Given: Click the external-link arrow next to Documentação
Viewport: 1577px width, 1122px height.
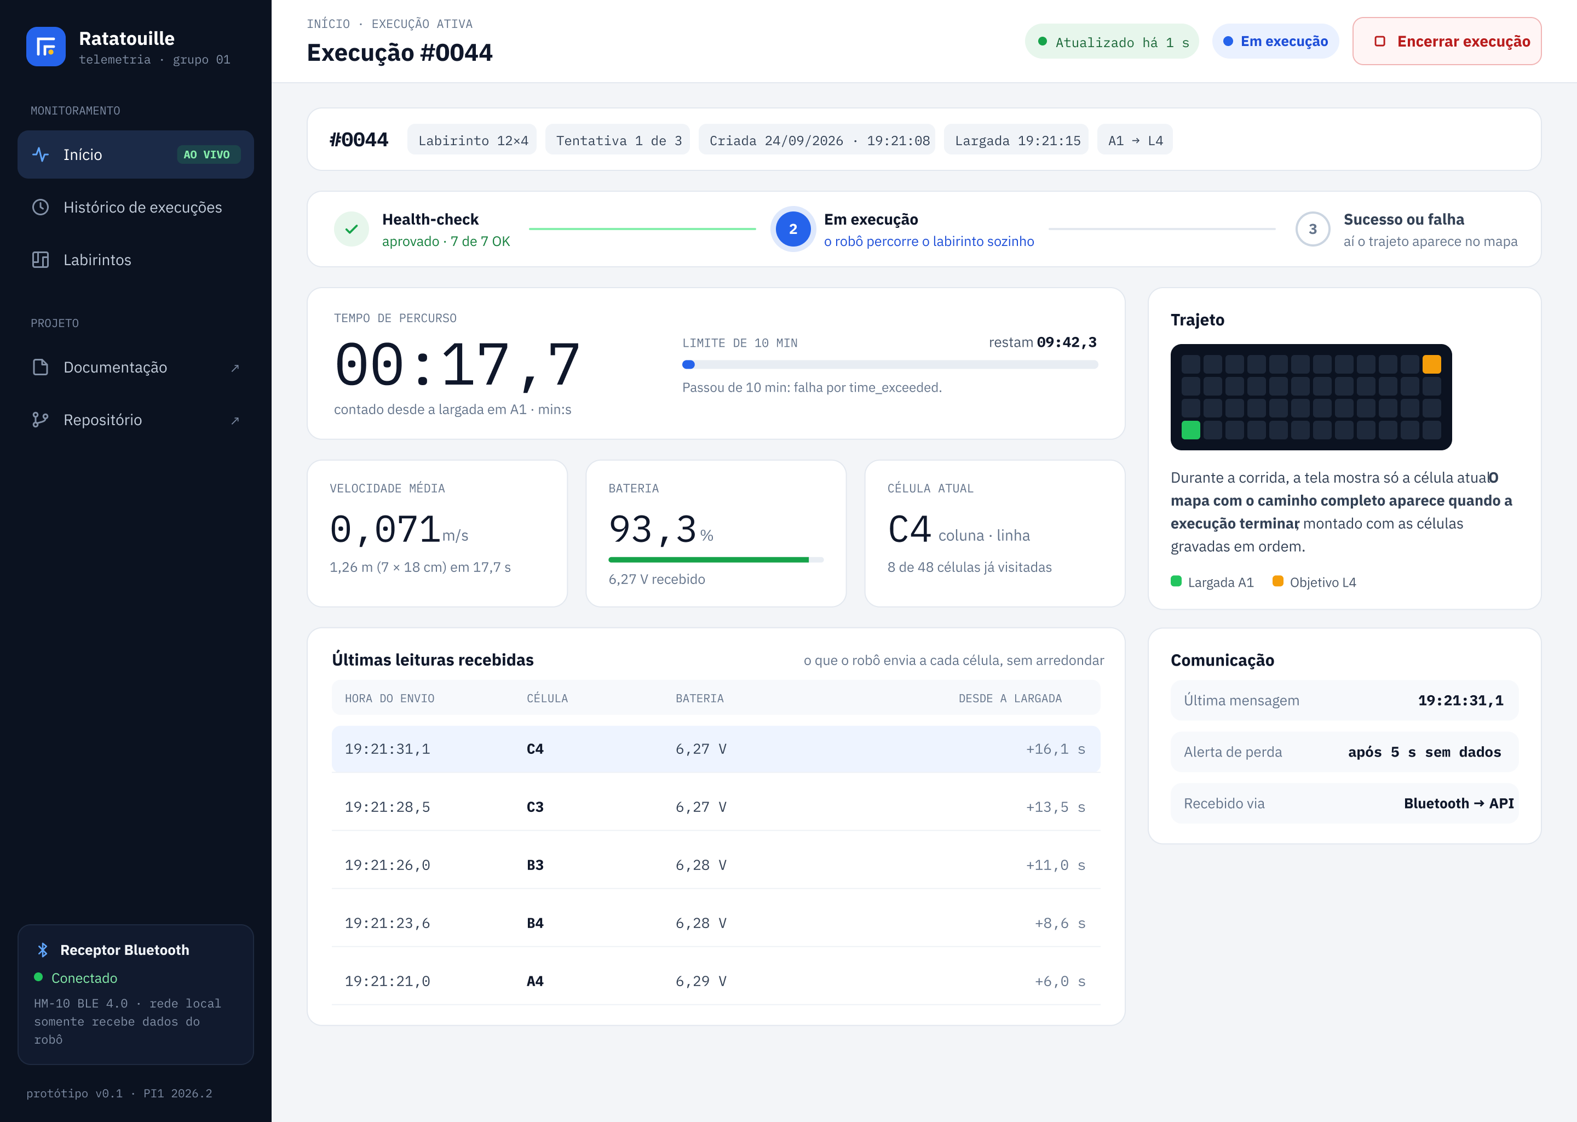Looking at the screenshot, I should click(x=235, y=368).
